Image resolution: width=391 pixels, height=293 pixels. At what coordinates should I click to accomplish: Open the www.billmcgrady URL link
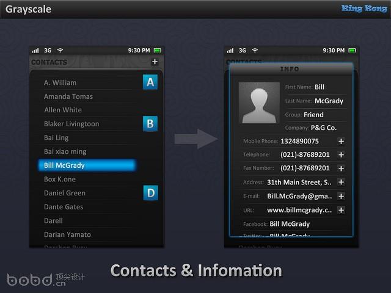pos(299,210)
